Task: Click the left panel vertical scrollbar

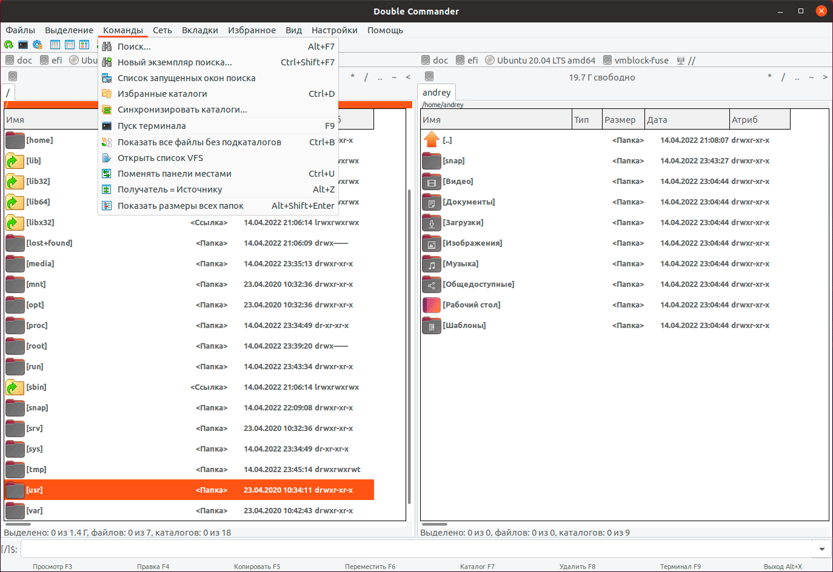Action: pos(409,345)
